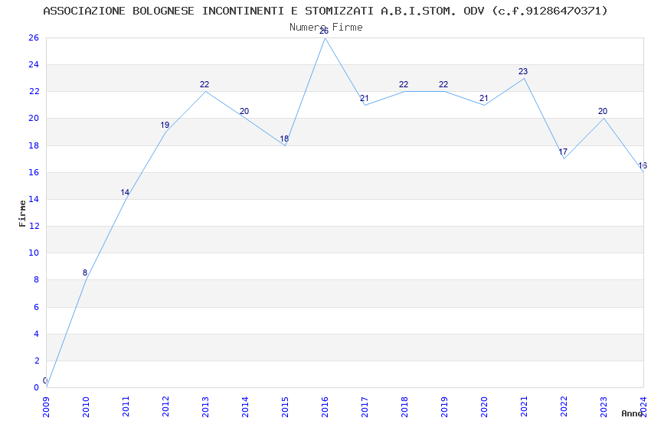Click the y-axis tick label 8
Screen dimensions: 651x421
[37, 279]
